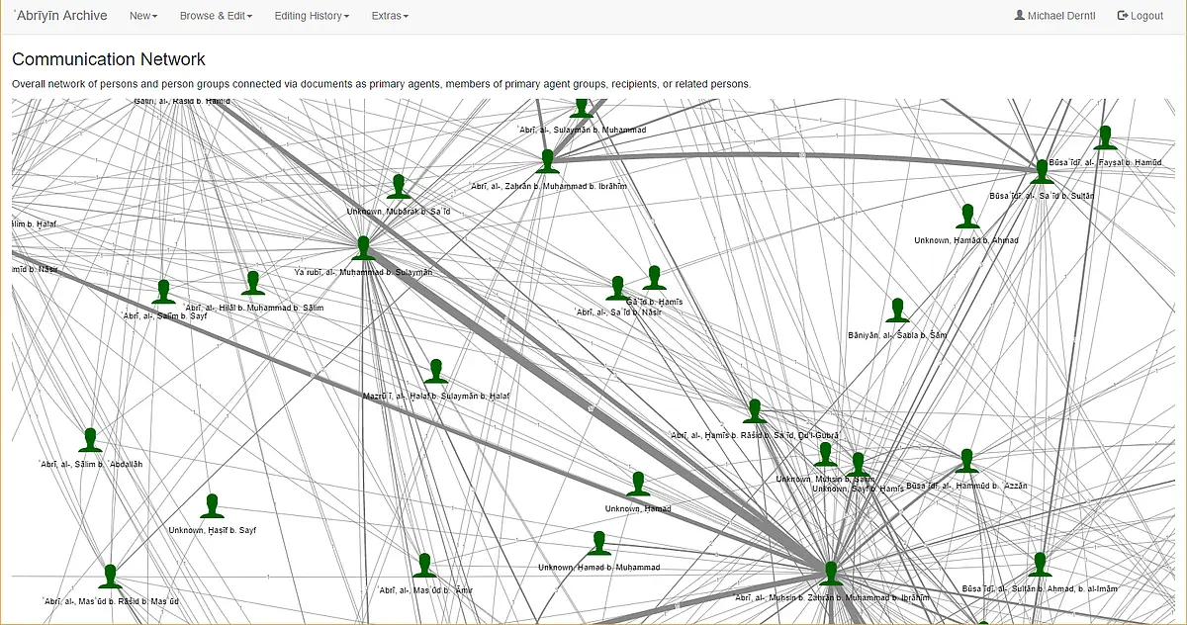
Task: Click the Sulṭān b. Aḥmad b. al-Imām node
Action: [x=1039, y=565]
